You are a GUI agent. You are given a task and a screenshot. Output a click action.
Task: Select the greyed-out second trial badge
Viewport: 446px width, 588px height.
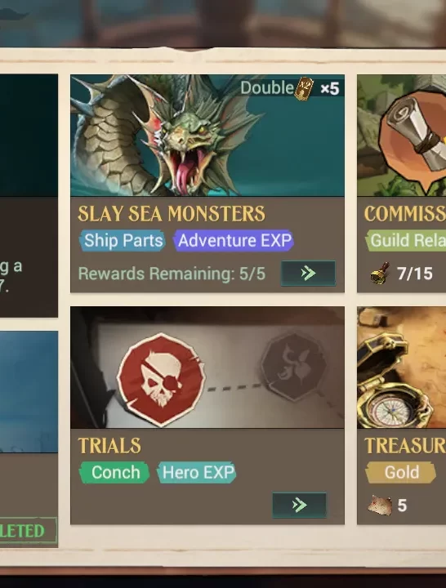click(294, 366)
